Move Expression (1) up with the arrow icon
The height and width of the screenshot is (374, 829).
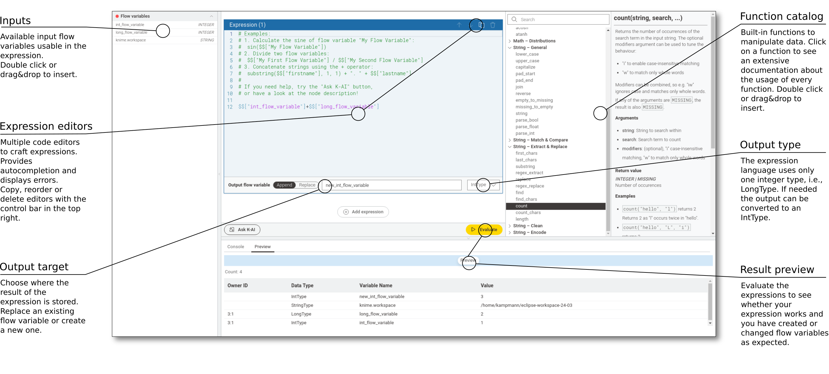(x=459, y=25)
